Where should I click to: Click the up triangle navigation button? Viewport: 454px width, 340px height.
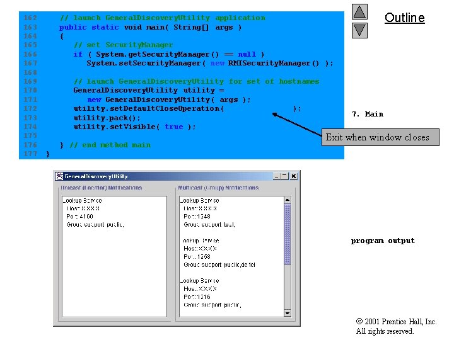point(359,12)
